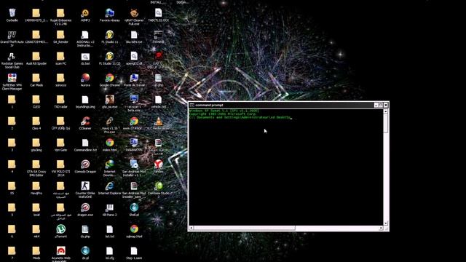Launch the CCleaner desktop shortcut
466x262 pixels.
[85, 122]
